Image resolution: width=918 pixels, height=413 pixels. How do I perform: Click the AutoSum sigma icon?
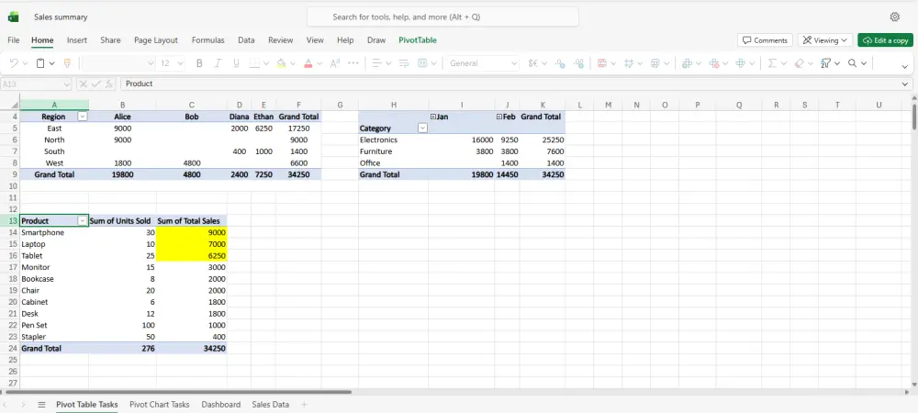(772, 63)
